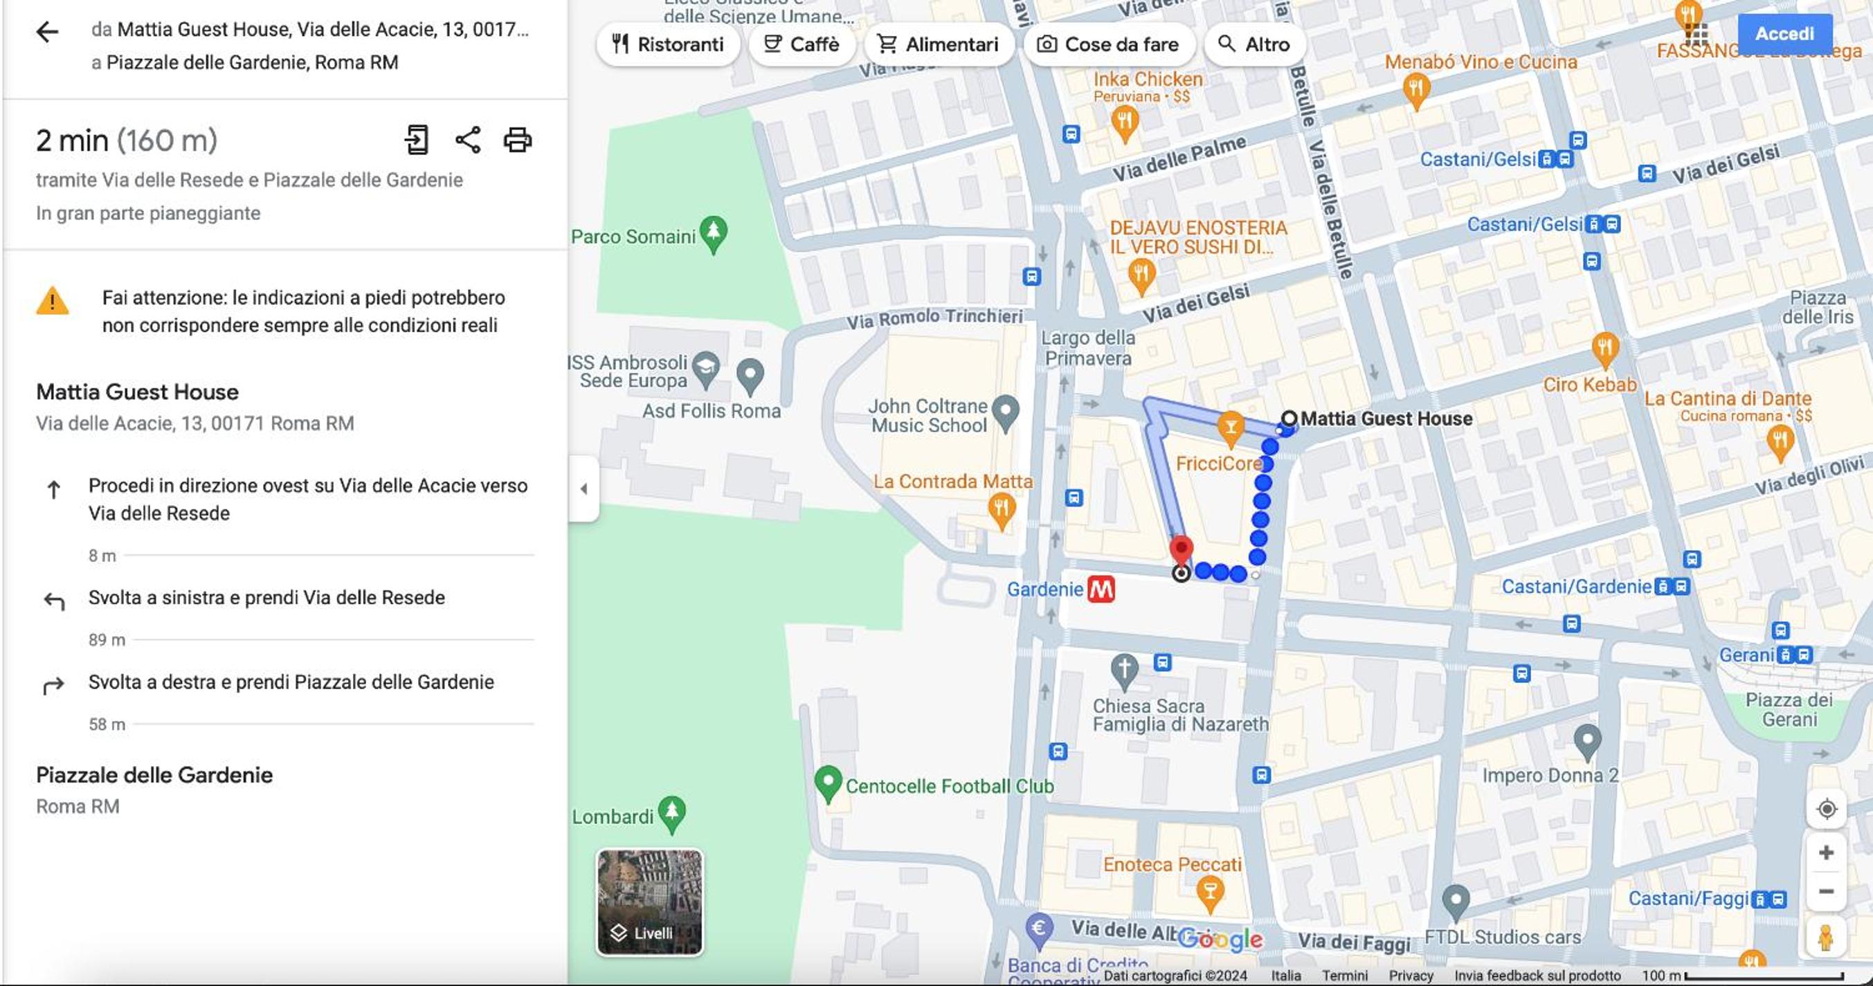This screenshot has width=1873, height=986.
Task: Click 'Invia feedback sul prodotto' link
Action: coord(1537,975)
